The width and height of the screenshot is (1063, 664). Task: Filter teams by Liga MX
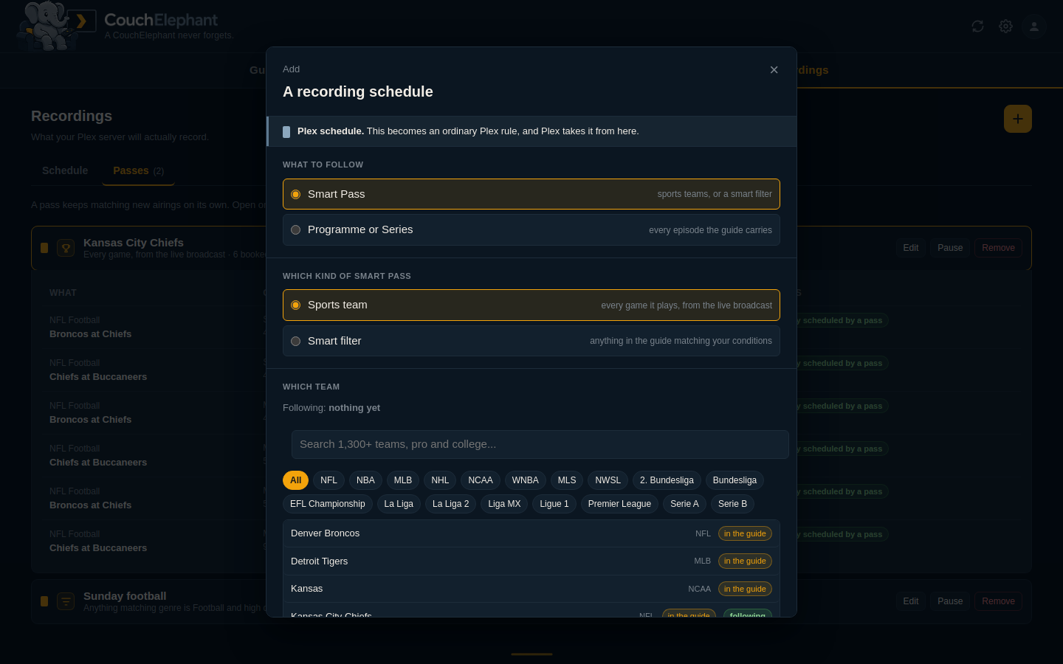coord(504,504)
